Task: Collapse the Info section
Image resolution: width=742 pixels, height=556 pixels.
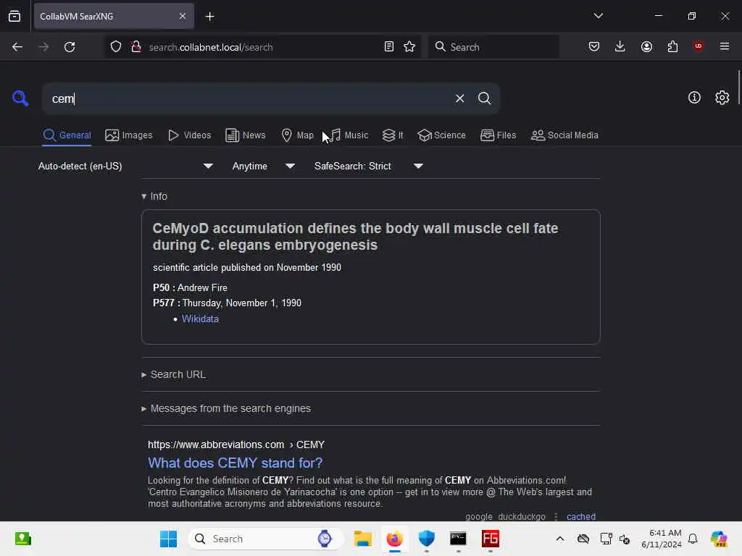Action: tap(154, 196)
